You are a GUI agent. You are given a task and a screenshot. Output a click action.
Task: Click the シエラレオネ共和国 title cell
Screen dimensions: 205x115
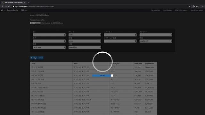tap(51, 108)
